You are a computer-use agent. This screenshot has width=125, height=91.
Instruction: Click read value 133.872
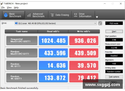[53, 78]
